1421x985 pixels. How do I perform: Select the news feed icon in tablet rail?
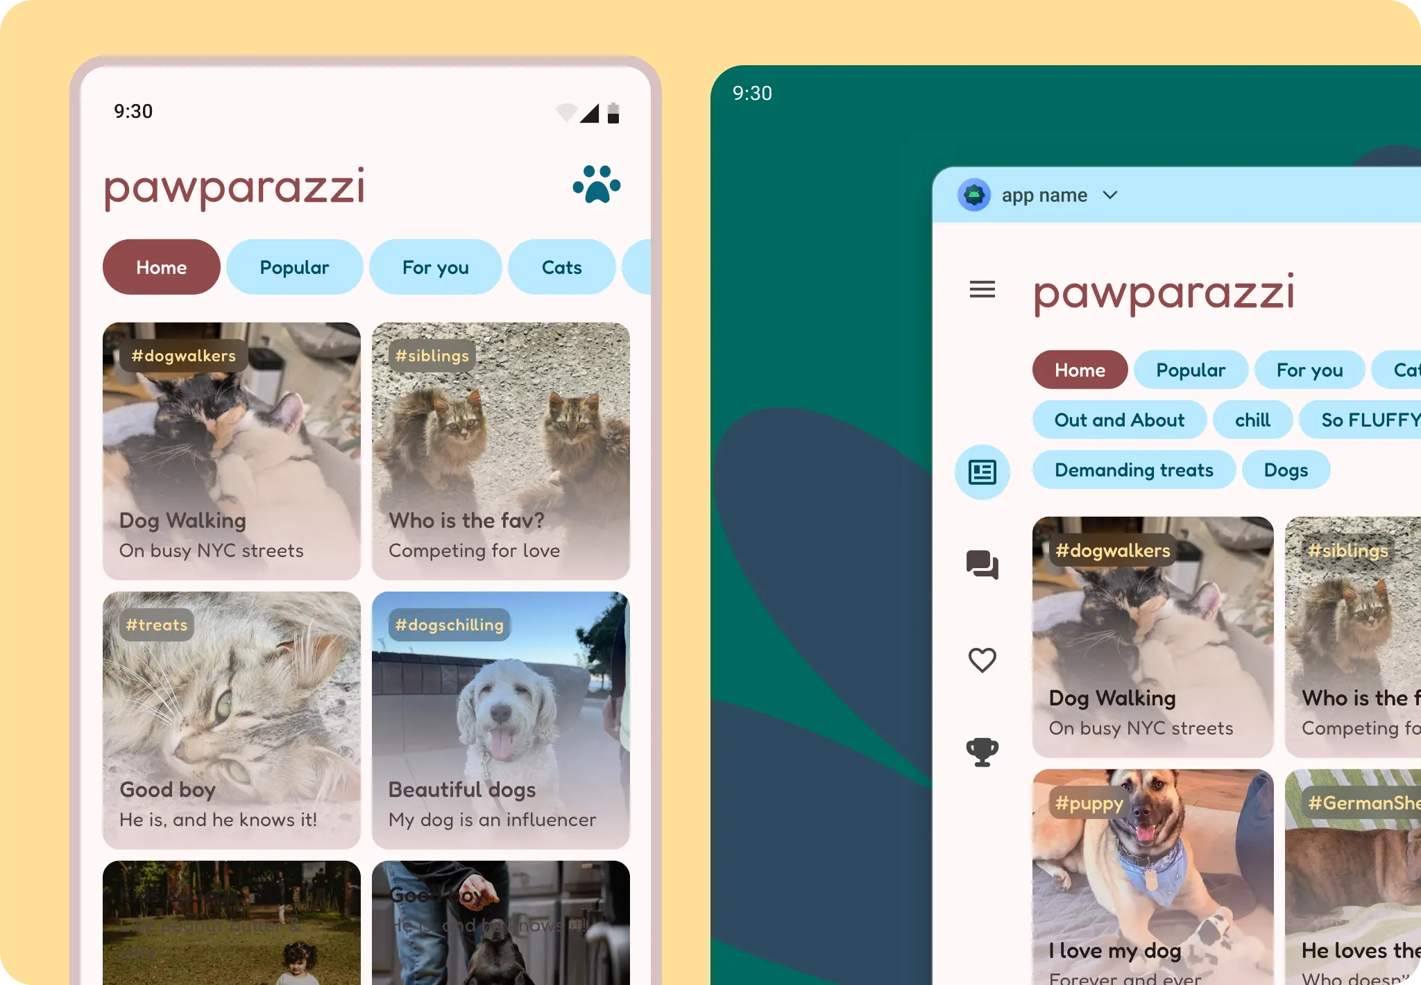[982, 472]
